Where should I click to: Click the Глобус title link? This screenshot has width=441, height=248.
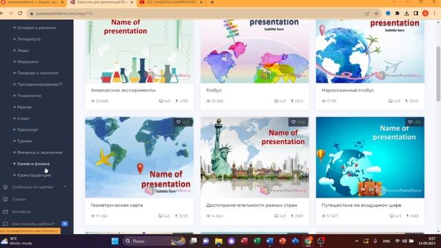(x=214, y=90)
